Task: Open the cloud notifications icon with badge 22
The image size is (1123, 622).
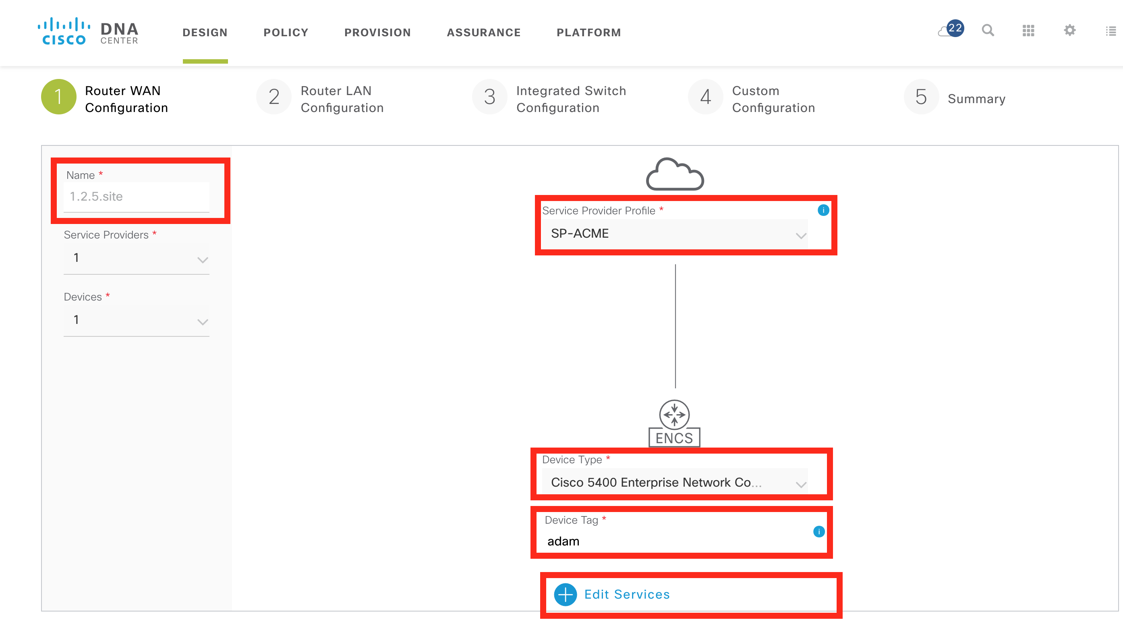Action: (x=951, y=30)
